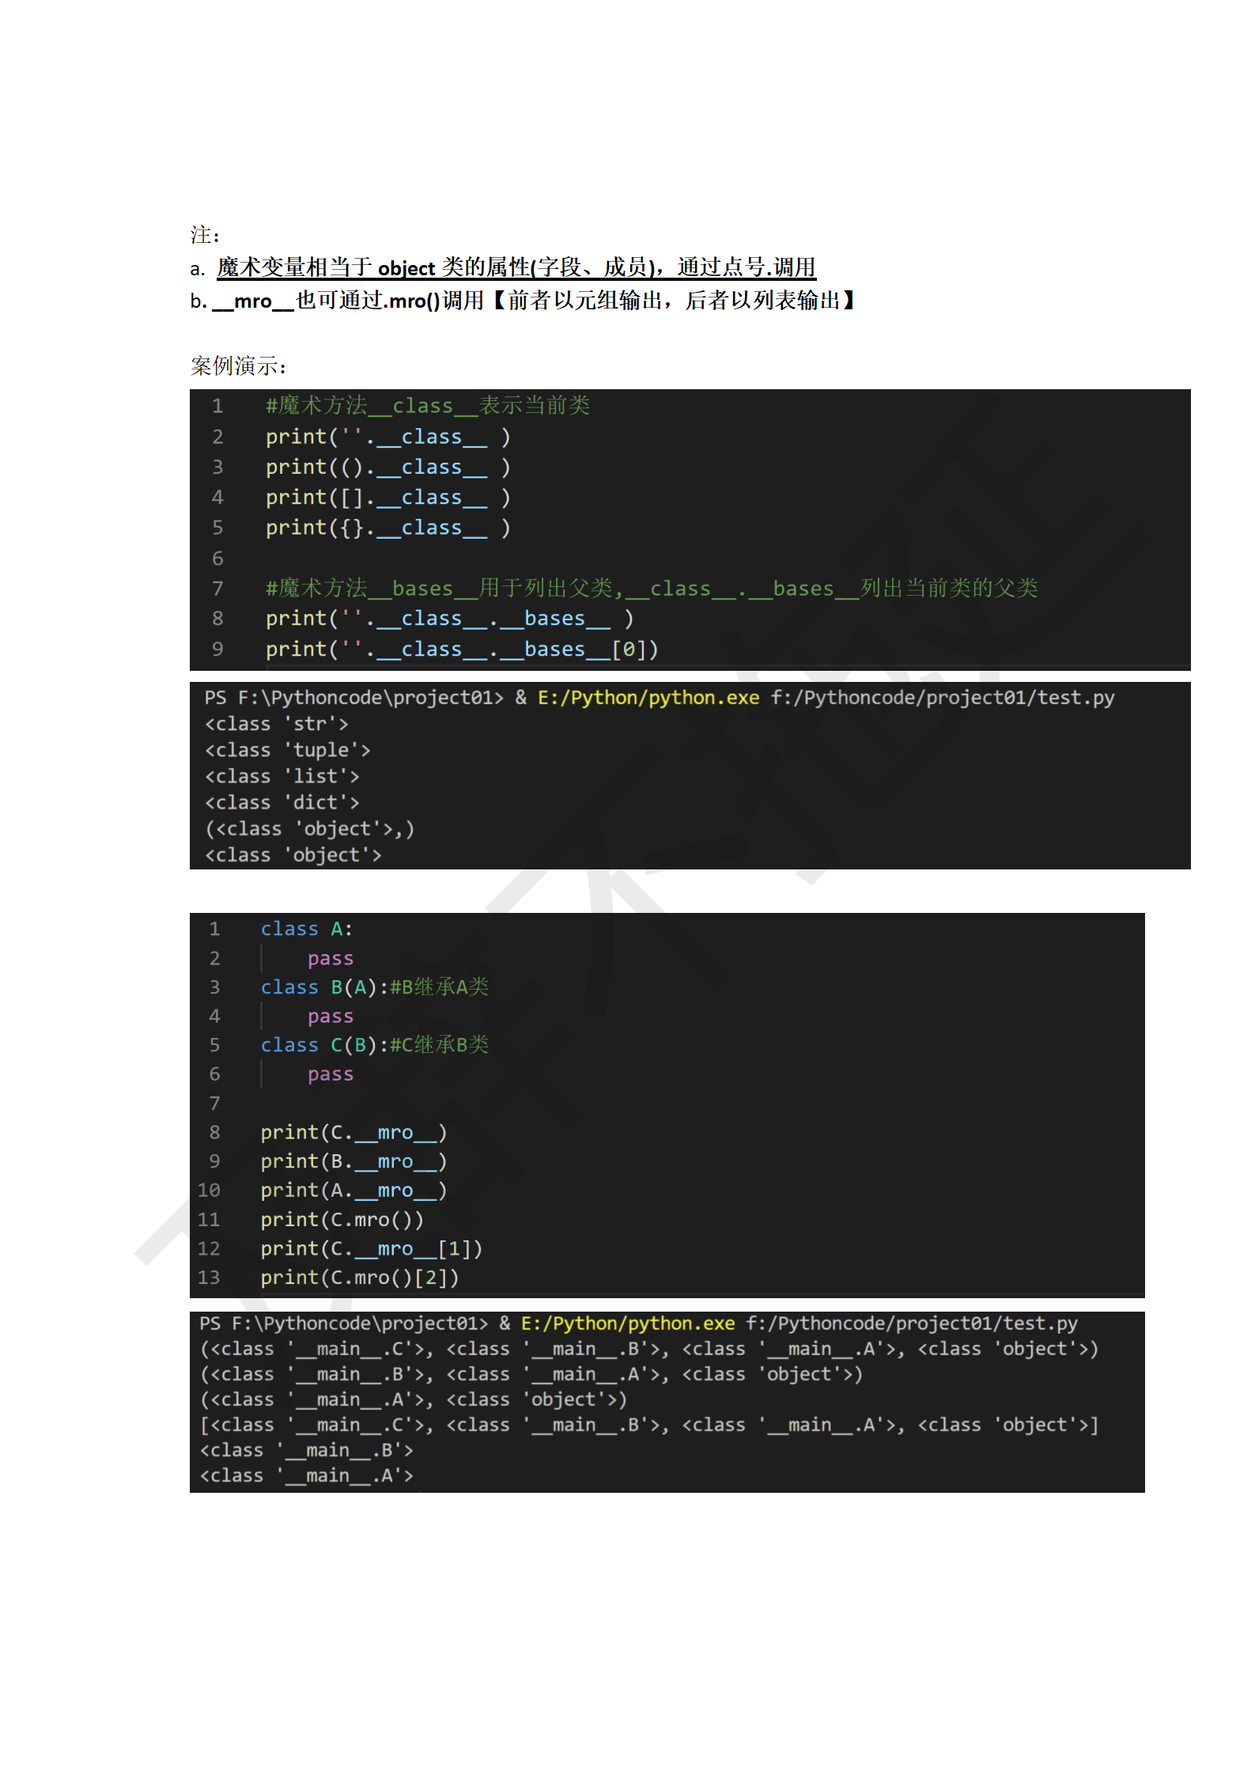Click the last output line <class 'object'> in first terminal

tap(293, 855)
